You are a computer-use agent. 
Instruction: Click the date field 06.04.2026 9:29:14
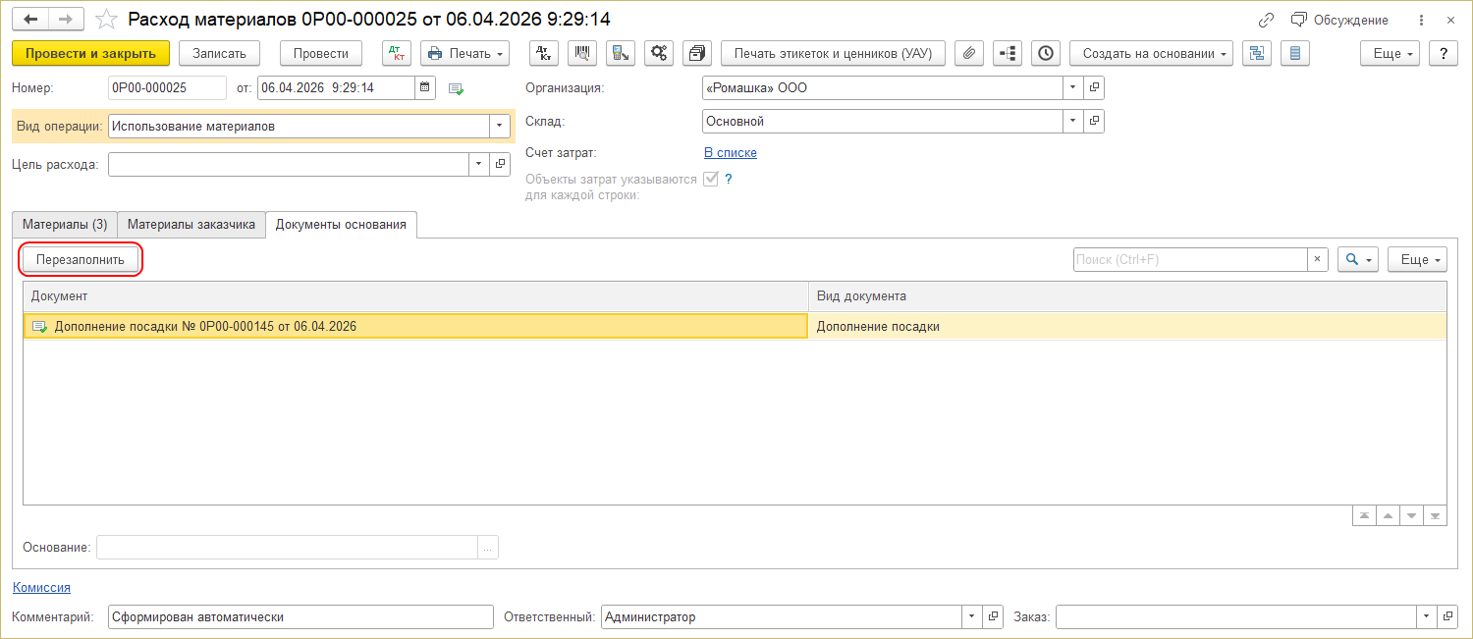[336, 87]
